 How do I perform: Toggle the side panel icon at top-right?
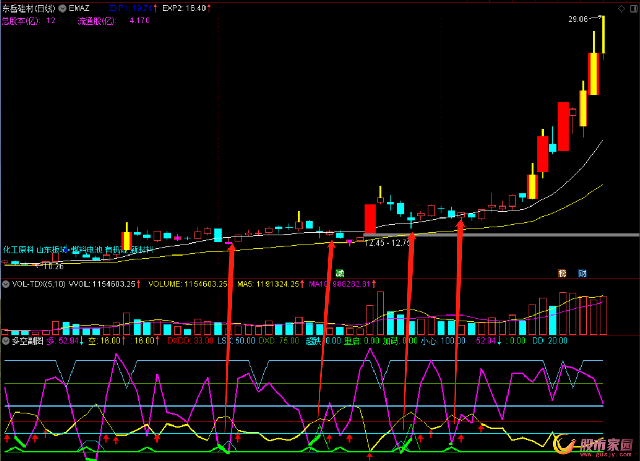(632, 9)
